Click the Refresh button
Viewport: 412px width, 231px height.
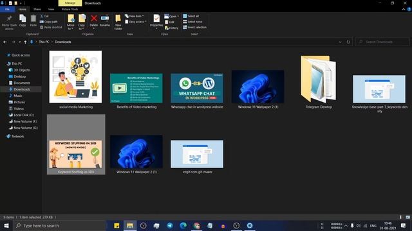tap(348, 42)
